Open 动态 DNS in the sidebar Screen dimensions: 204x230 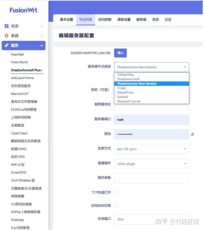pyautogui.click(x=18, y=157)
